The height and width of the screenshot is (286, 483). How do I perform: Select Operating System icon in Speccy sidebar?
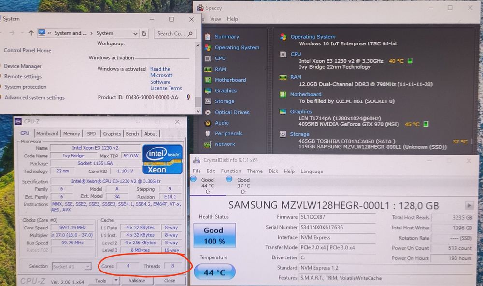point(208,47)
